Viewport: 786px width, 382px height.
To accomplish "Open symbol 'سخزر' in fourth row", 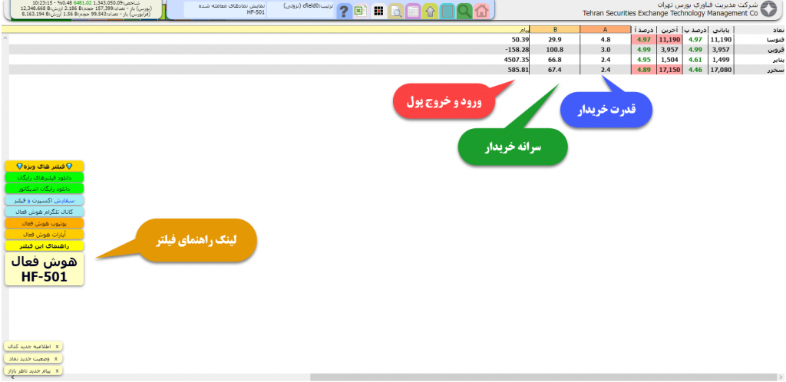I will point(775,70).
